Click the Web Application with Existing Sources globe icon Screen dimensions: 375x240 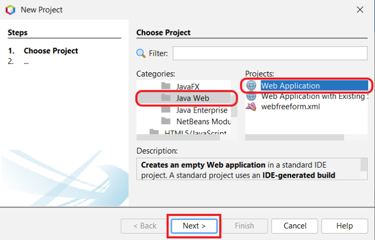coord(251,96)
